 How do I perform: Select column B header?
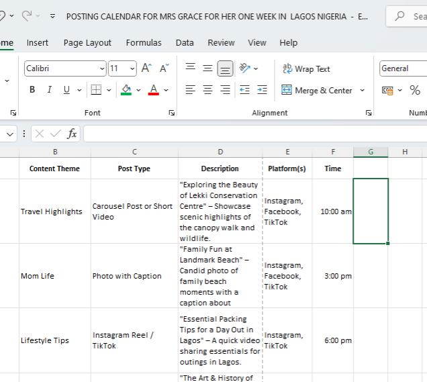[x=55, y=152]
